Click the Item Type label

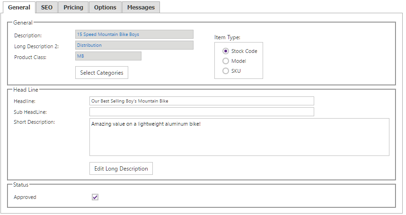pyautogui.click(x=228, y=37)
